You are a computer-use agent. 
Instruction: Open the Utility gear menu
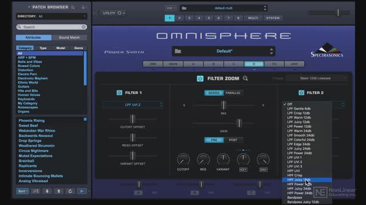pyautogui.click(x=121, y=13)
